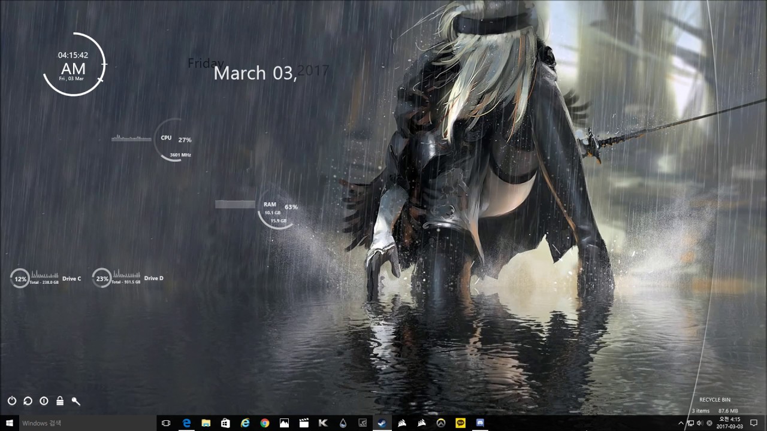Click the Drive C 12% gauge
Screen dimensions: 767x431
20,278
